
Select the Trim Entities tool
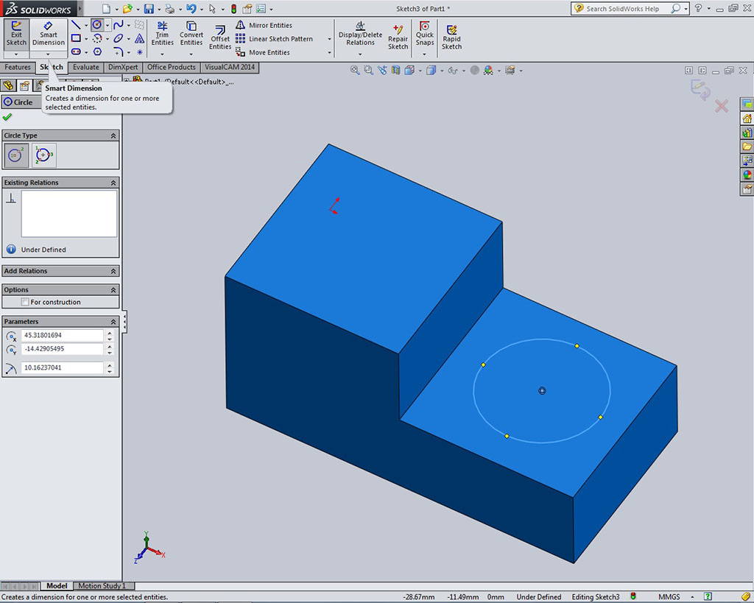tap(162, 34)
